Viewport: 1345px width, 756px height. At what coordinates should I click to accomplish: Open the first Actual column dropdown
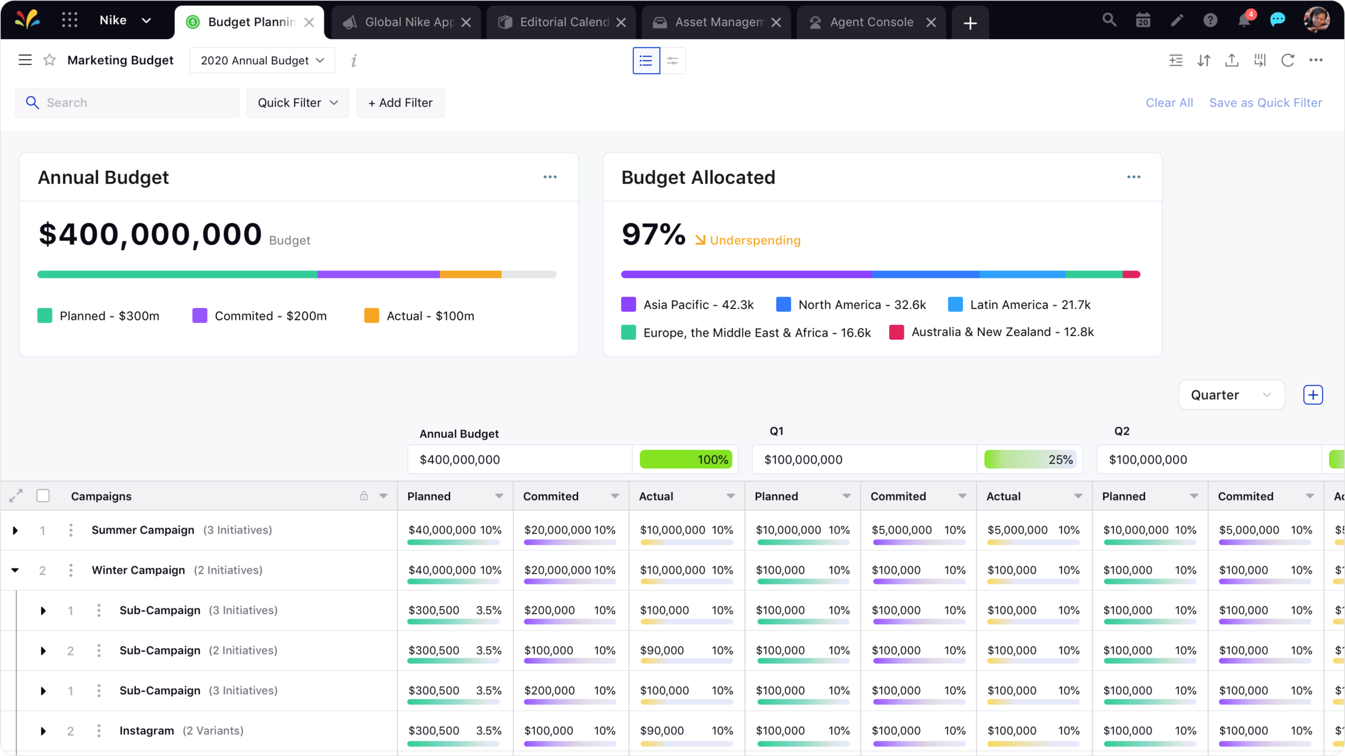[731, 496]
